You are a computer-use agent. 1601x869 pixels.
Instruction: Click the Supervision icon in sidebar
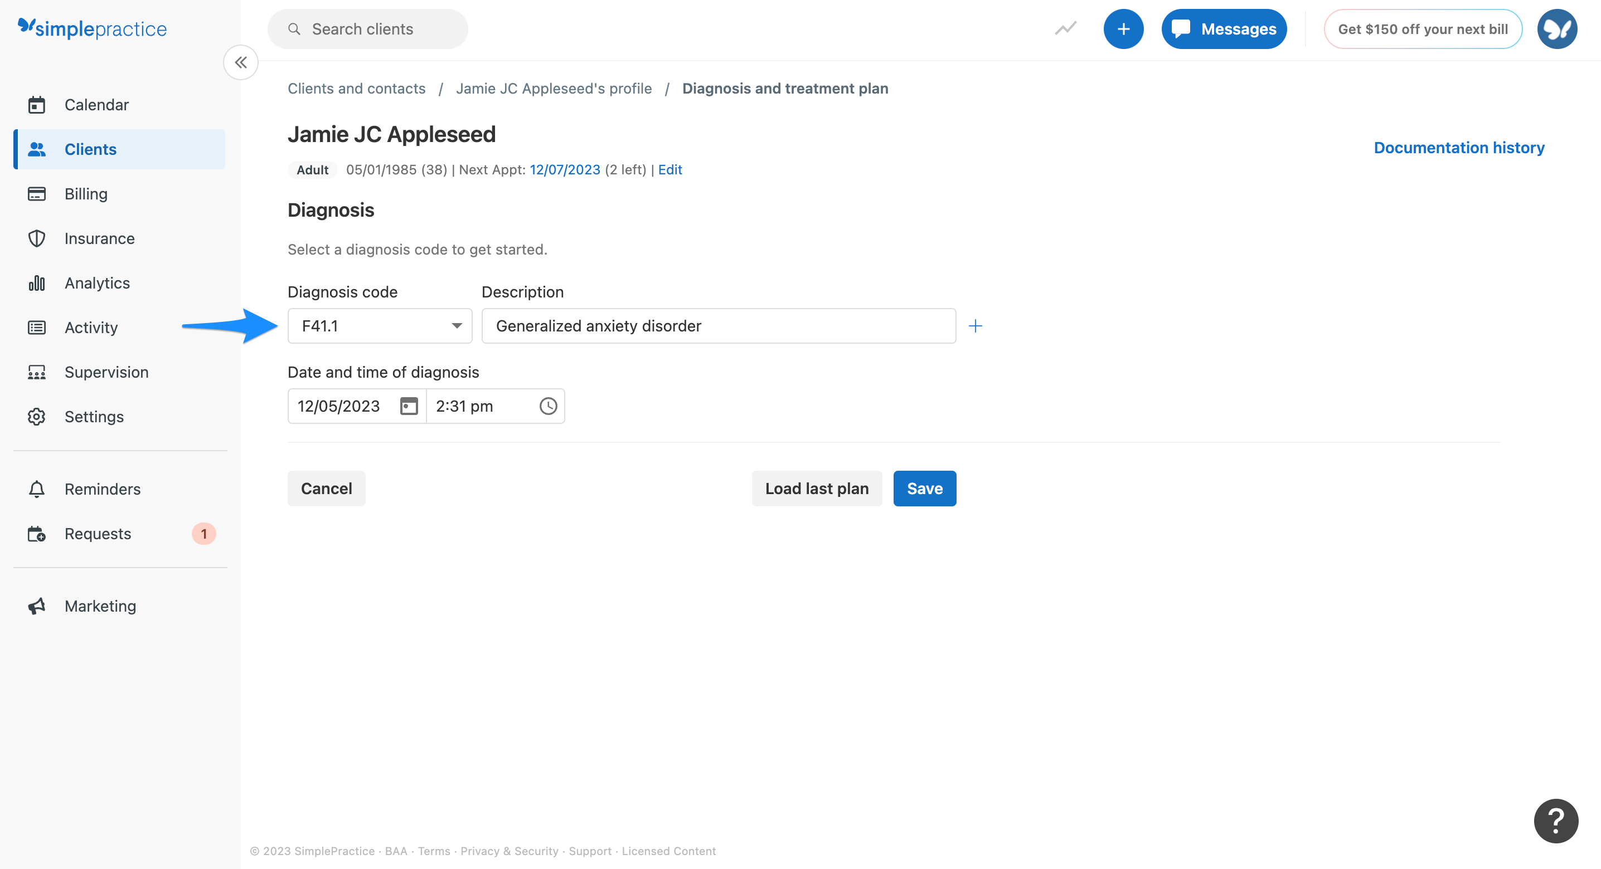point(37,372)
